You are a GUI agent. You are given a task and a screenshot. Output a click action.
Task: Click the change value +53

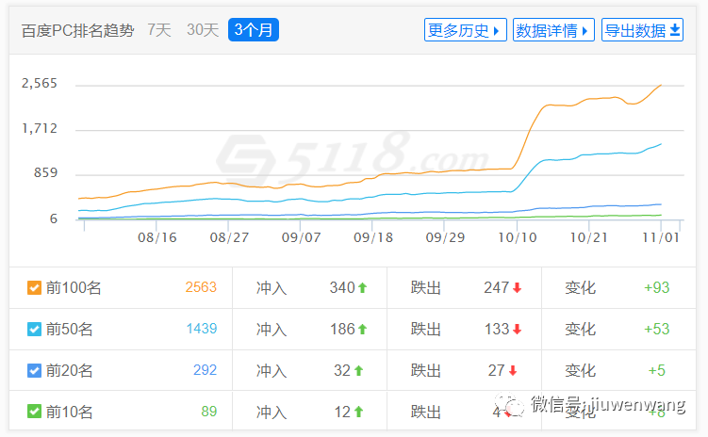pyautogui.click(x=656, y=329)
